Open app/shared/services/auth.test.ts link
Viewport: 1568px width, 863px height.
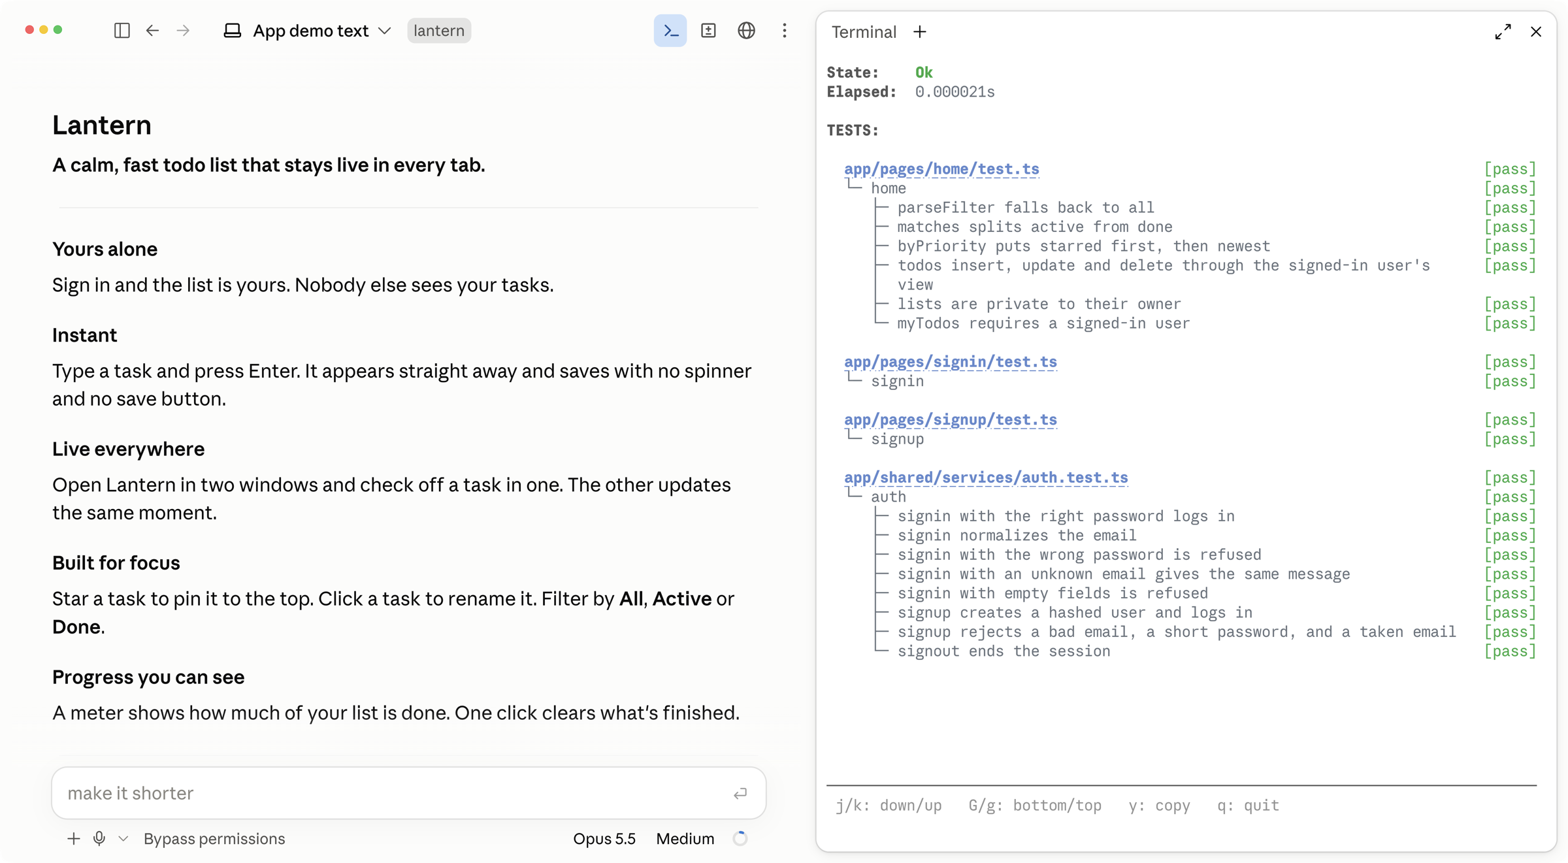point(986,478)
